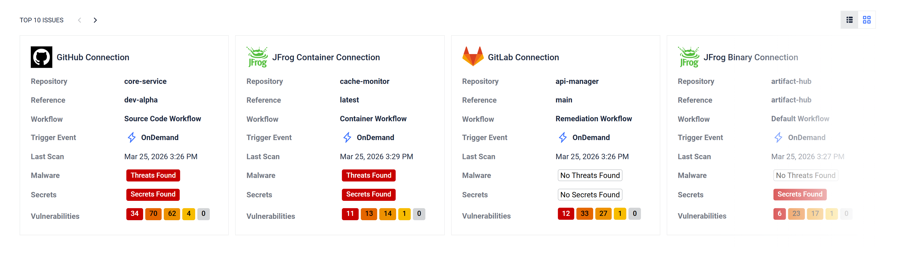
Task: Click the GitHub logo icon
Action: [x=41, y=57]
